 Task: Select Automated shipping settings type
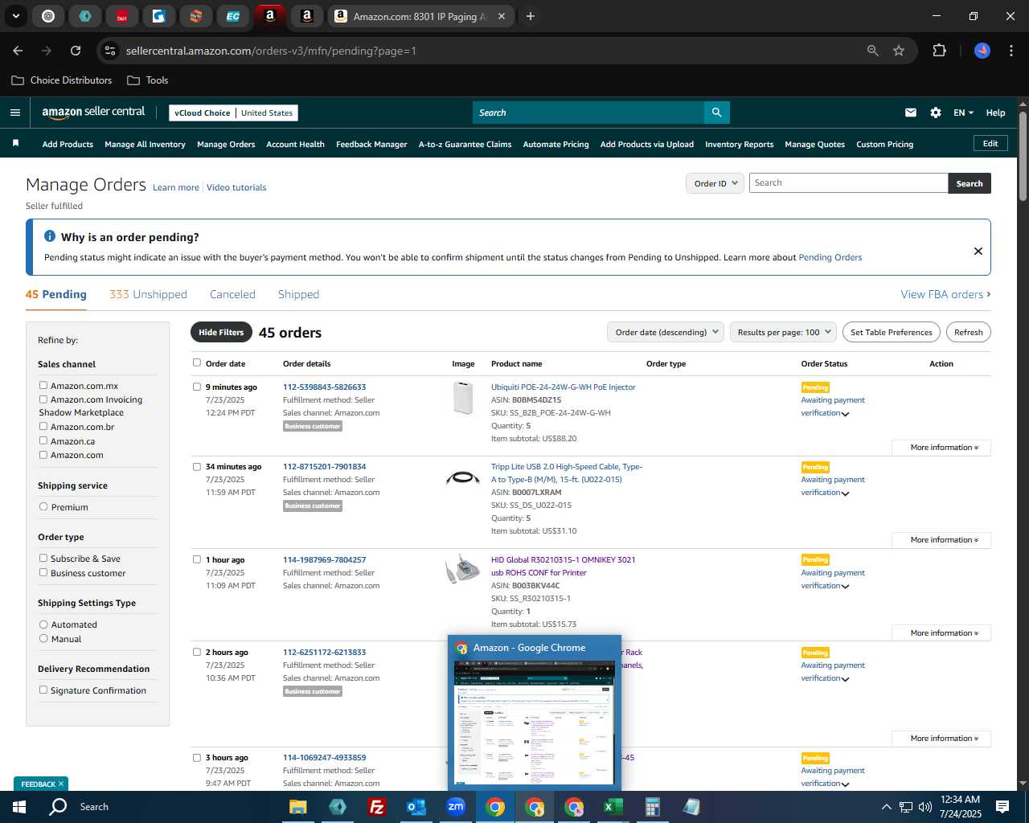(43, 624)
